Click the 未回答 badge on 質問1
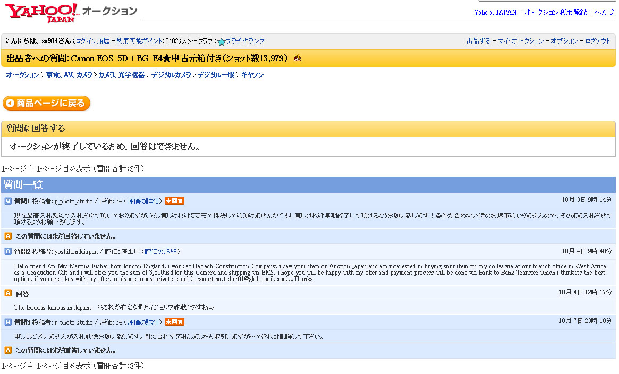Image resolution: width=619 pixels, height=374 pixels. click(x=174, y=201)
